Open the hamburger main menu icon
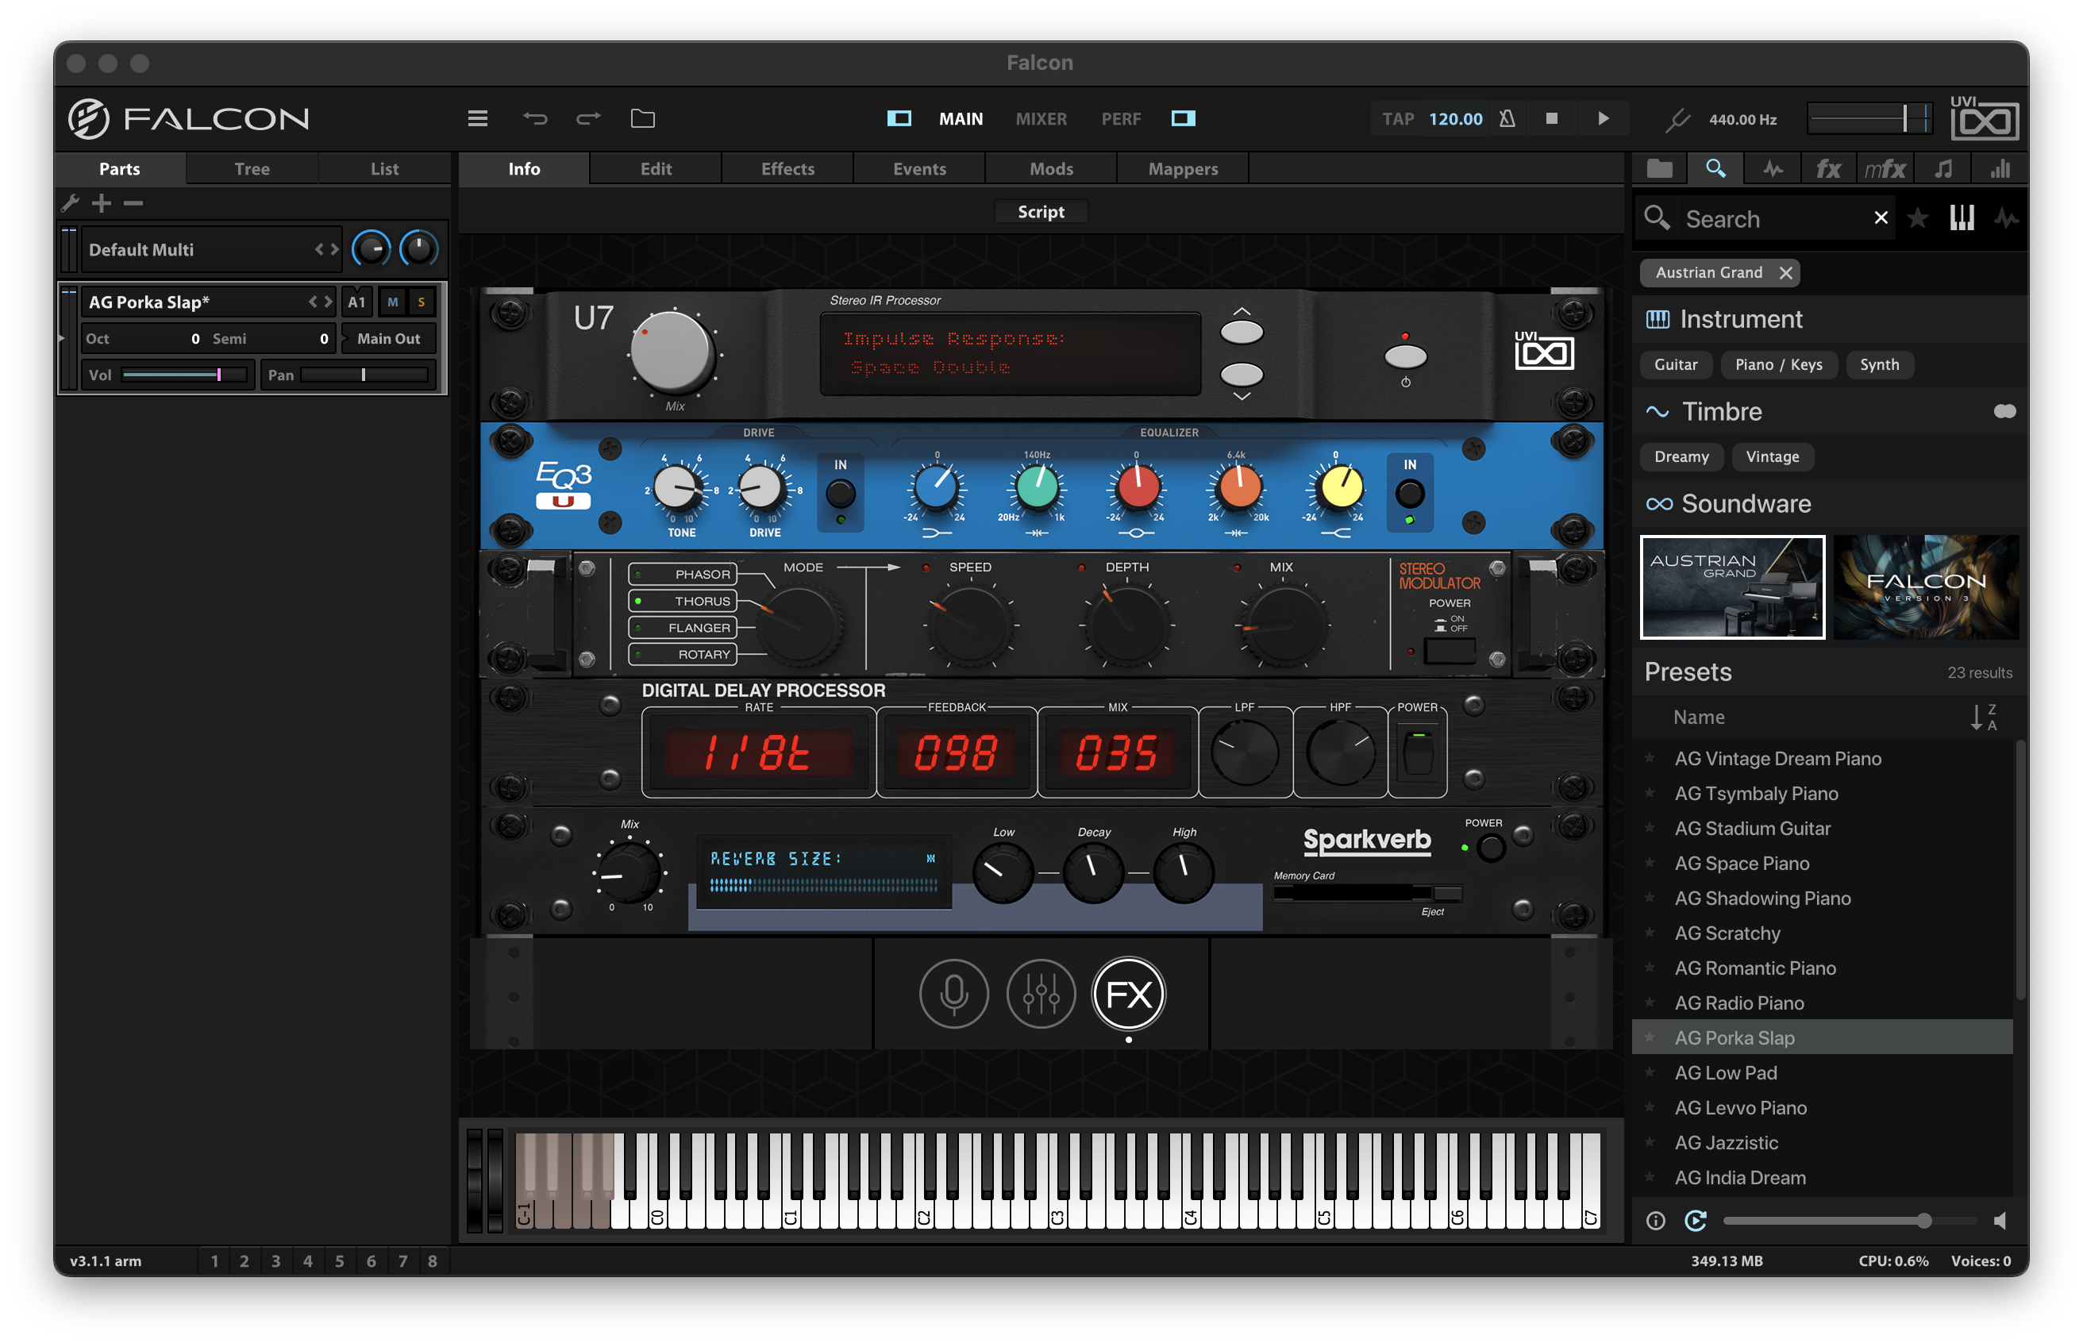 [477, 118]
